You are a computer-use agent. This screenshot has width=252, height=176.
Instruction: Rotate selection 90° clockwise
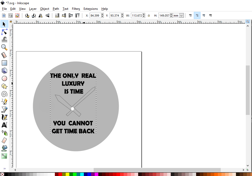click(x=34, y=16)
